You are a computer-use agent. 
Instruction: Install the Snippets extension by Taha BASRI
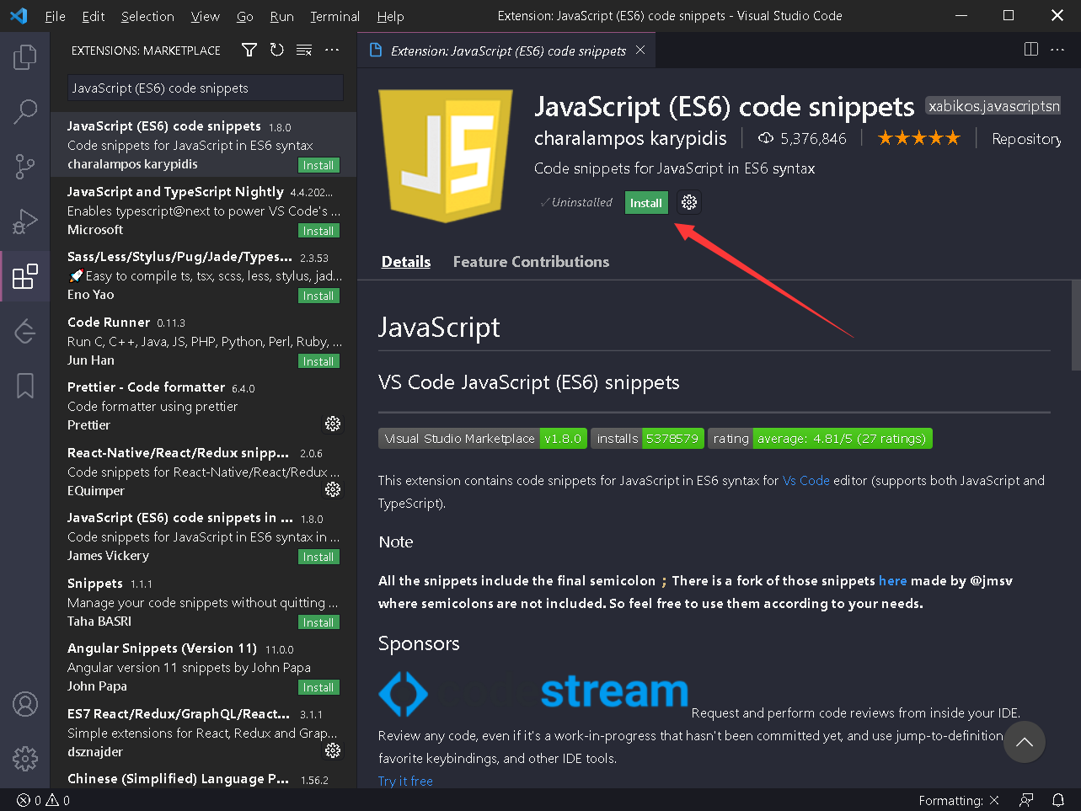pyautogui.click(x=318, y=622)
